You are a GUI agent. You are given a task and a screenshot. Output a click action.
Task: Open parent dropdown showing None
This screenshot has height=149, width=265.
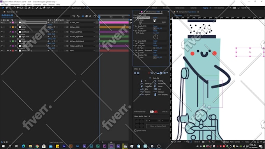[82, 51]
